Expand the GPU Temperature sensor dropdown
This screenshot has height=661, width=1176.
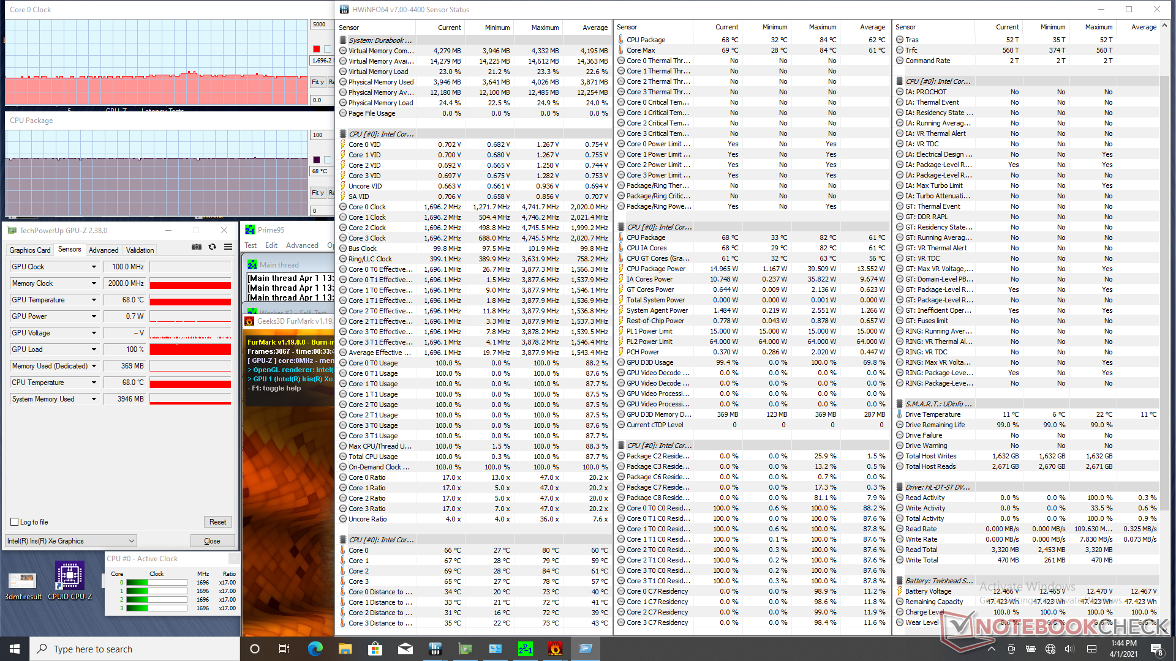[x=94, y=300]
